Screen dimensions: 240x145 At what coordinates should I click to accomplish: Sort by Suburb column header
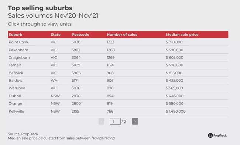(16, 35)
